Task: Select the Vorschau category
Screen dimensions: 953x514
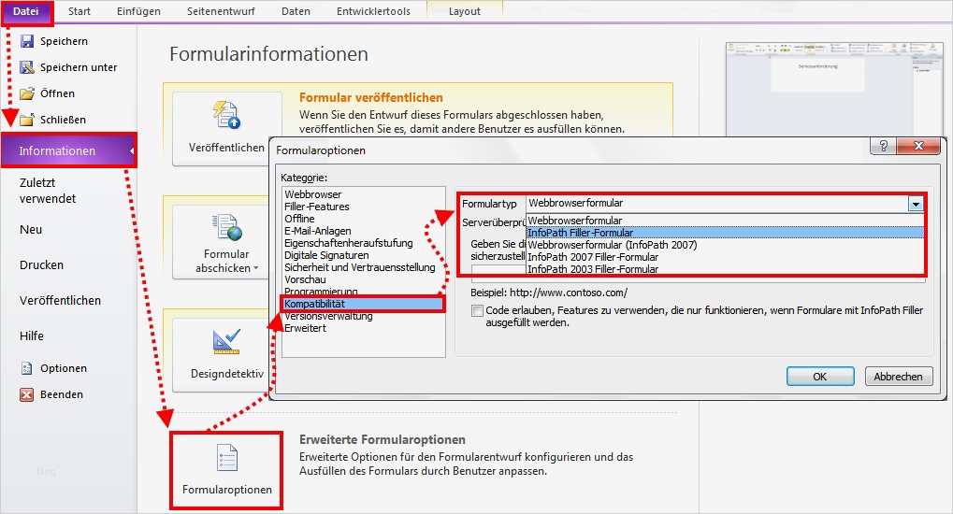Action: (x=364, y=279)
